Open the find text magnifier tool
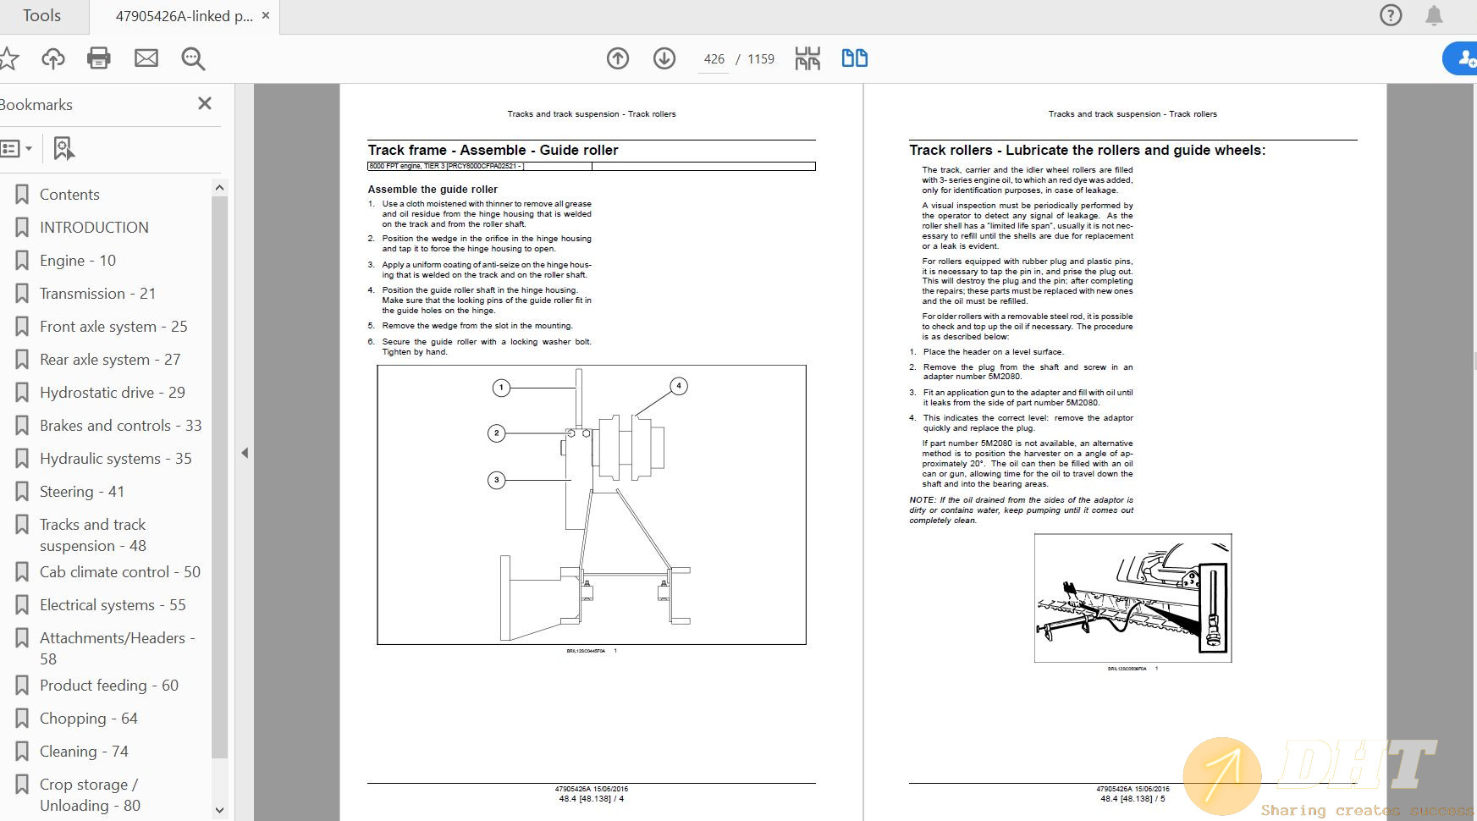The image size is (1477, 821). (x=193, y=58)
